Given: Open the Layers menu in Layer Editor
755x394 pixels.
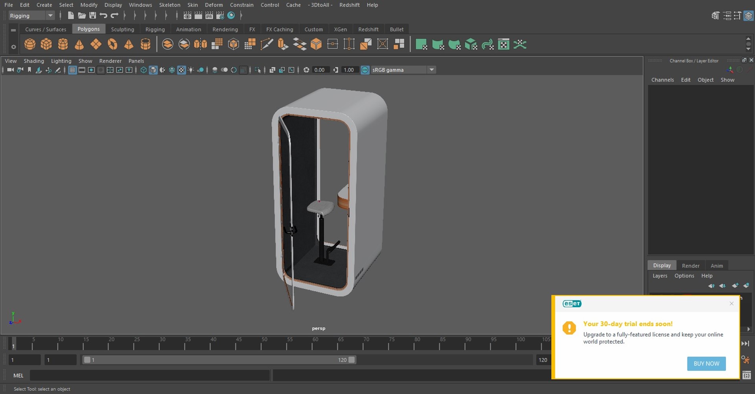Looking at the screenshot, I should (x=660, y=276).
